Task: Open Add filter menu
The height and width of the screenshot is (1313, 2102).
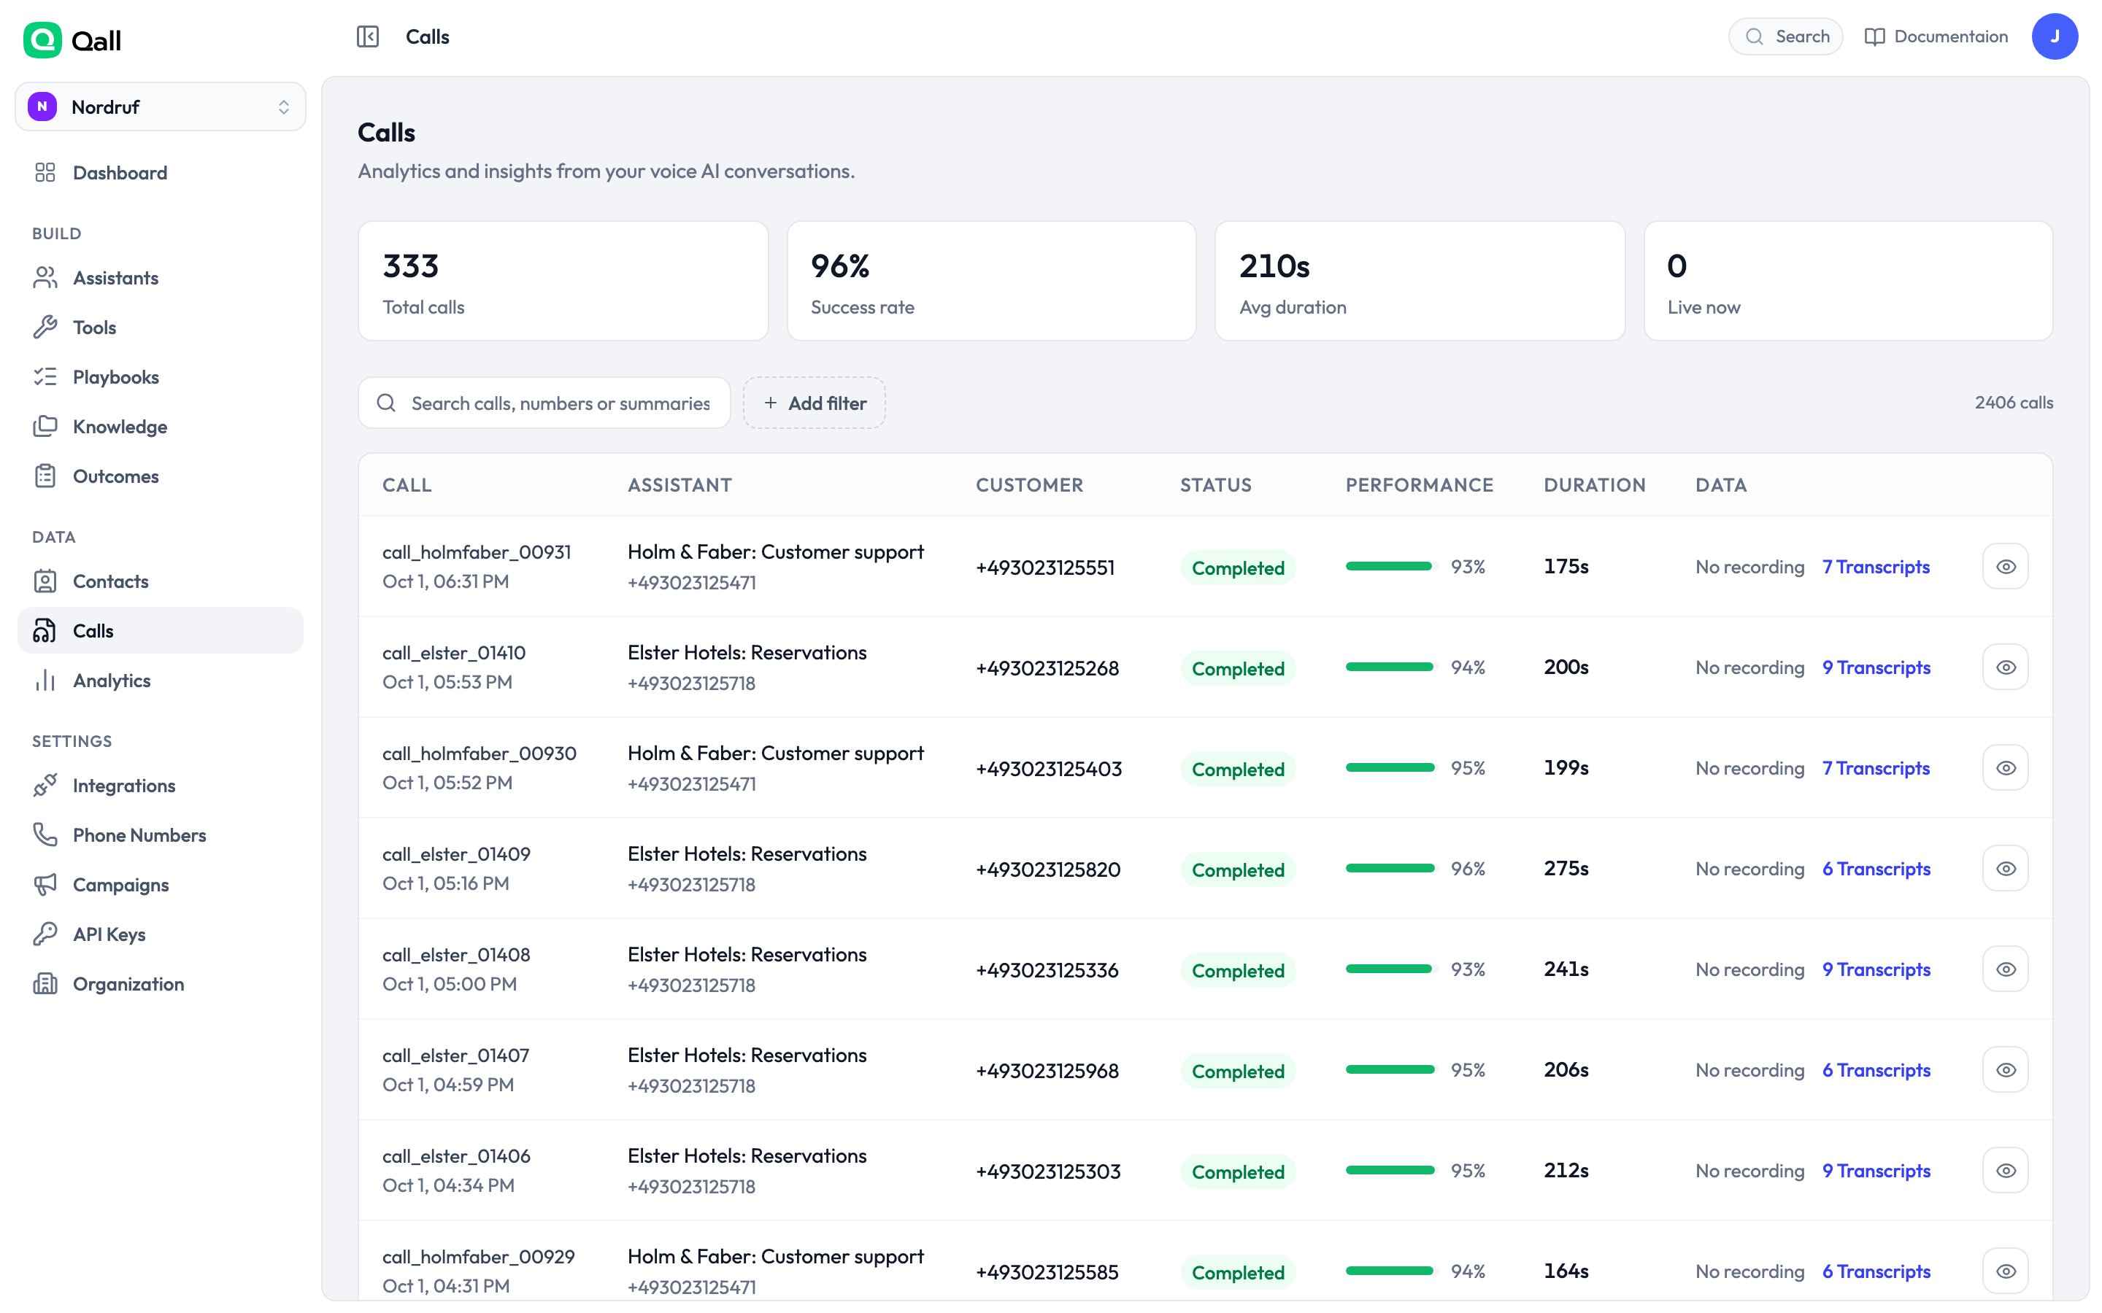Action: pos(814,403)
